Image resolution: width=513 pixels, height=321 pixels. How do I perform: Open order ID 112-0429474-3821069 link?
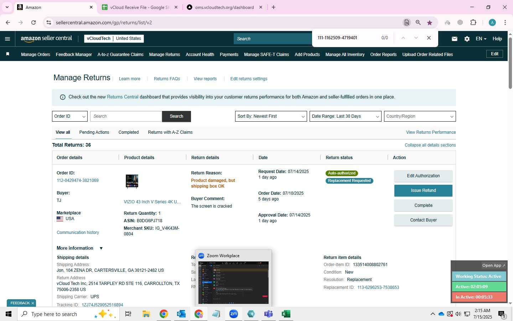(78, 180)
